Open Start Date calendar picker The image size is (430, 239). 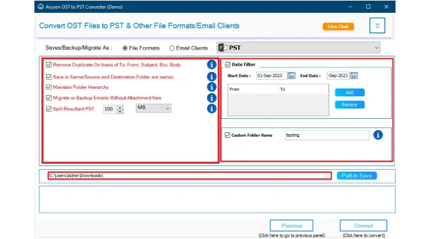point(292,76)
